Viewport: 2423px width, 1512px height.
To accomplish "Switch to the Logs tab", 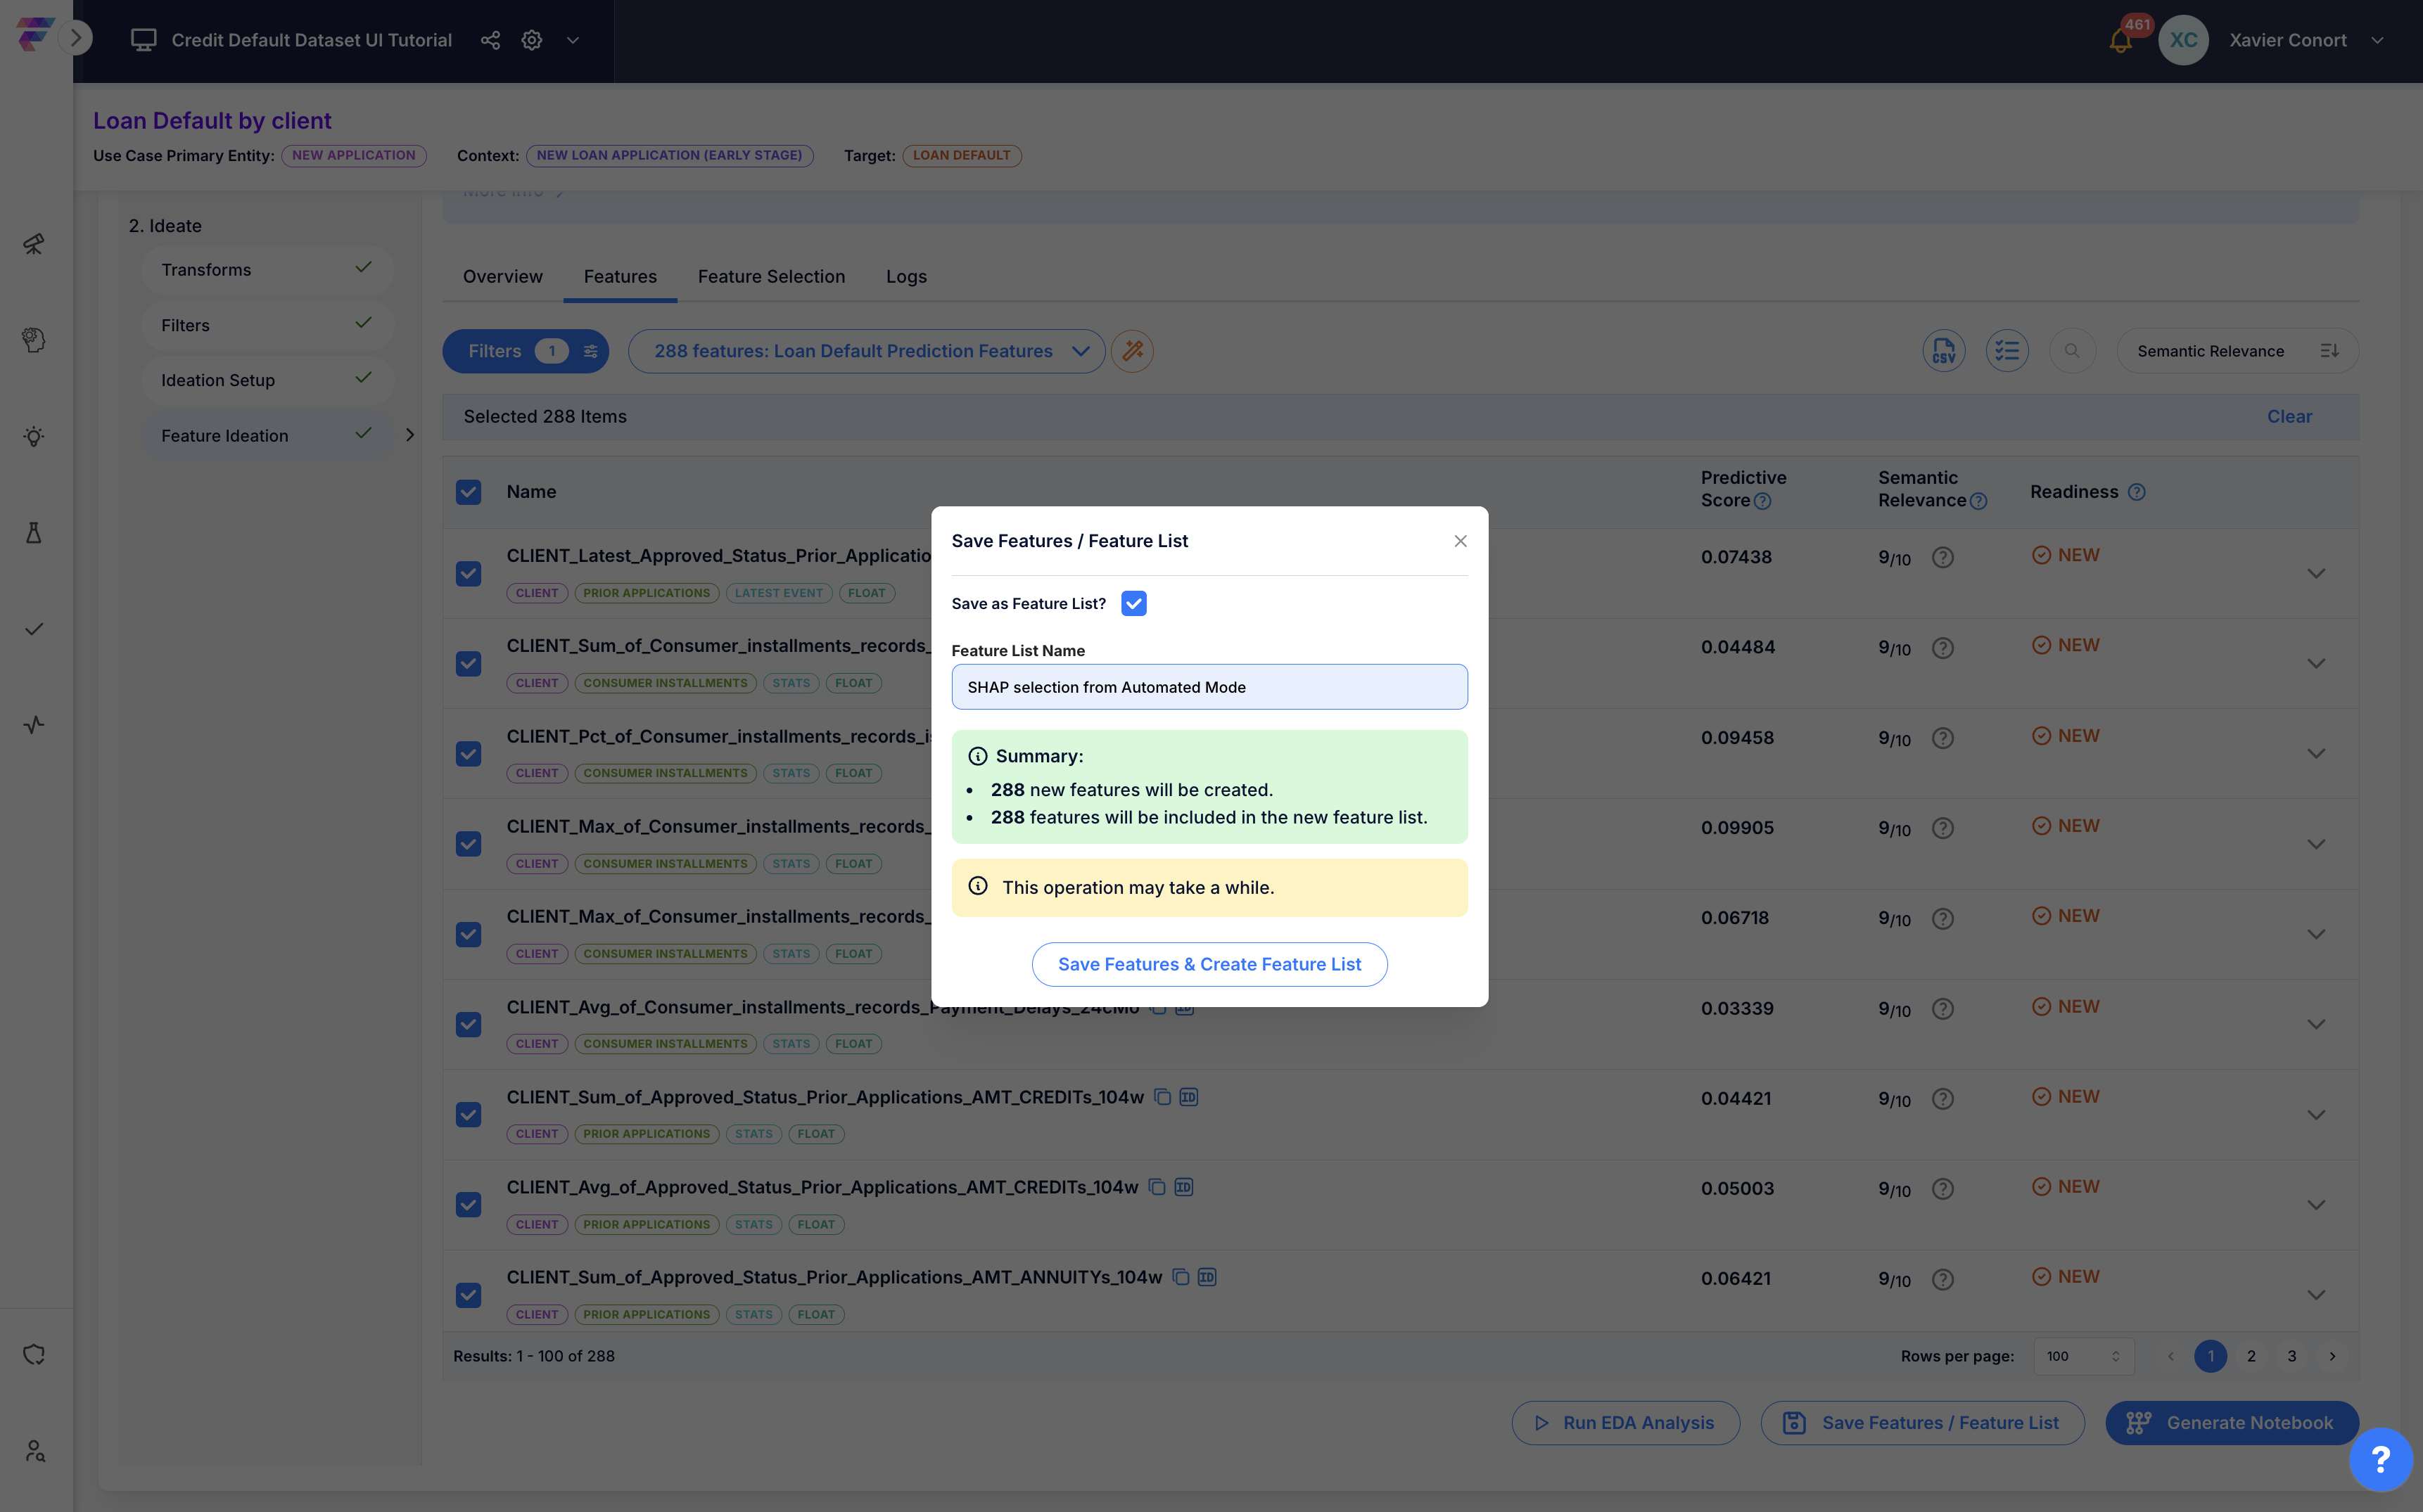I will 906,276.
